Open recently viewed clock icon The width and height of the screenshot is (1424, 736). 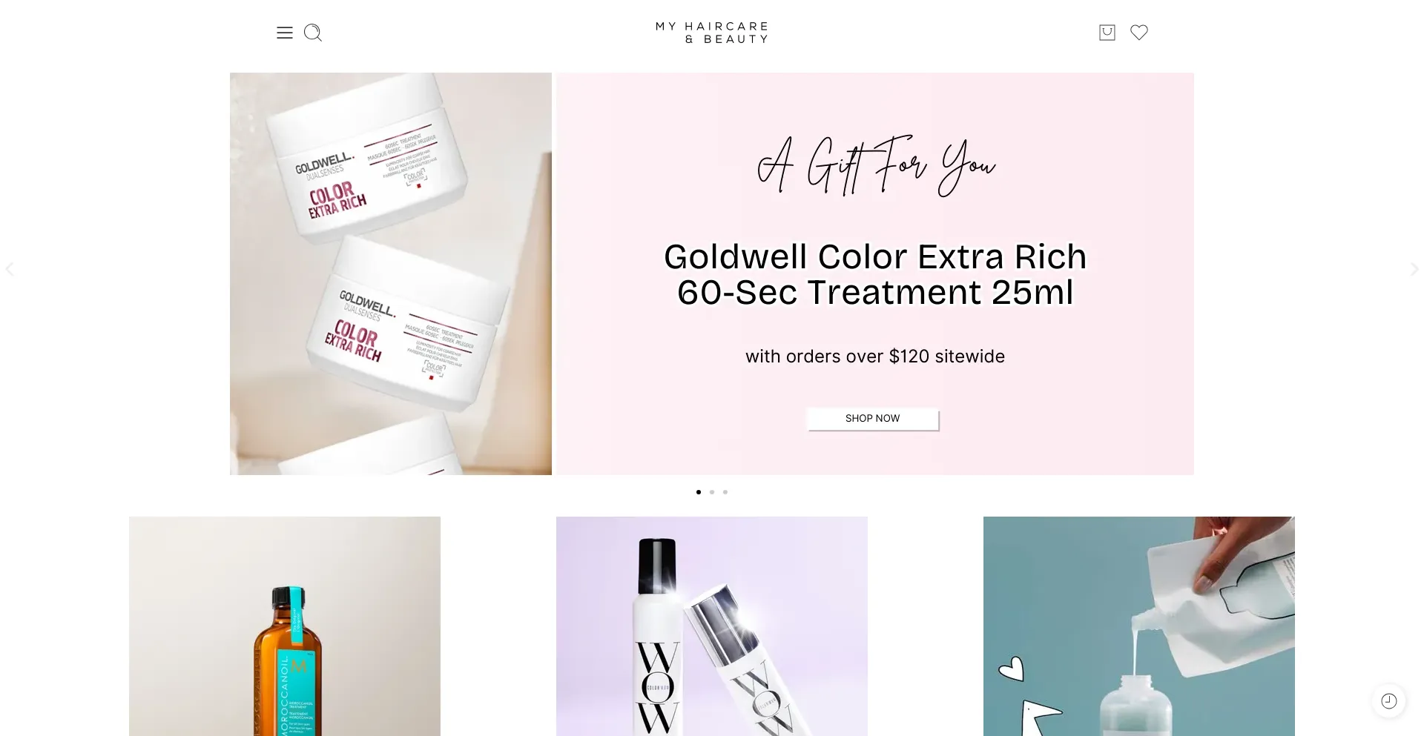[1389, 701]
